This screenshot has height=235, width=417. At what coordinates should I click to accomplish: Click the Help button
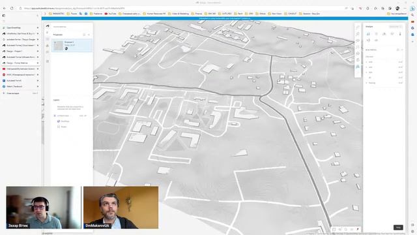(398, 227)
